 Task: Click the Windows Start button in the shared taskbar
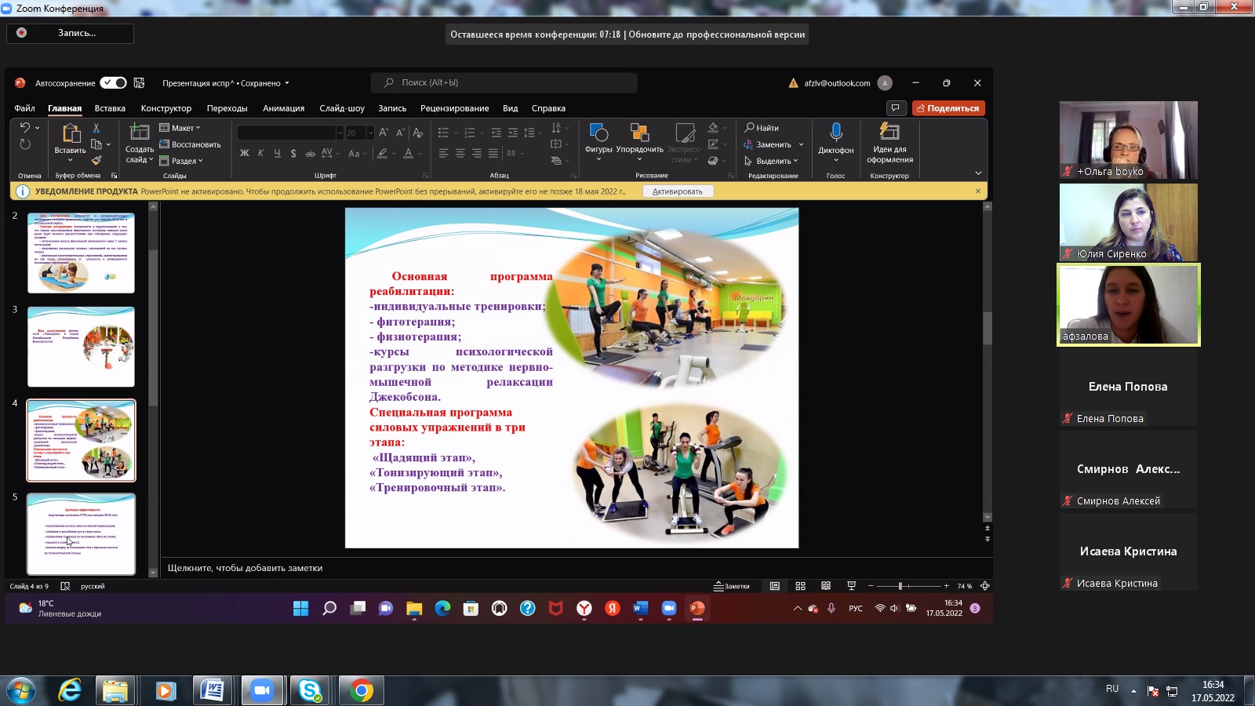pyautogui.click(x=300, y=609)
